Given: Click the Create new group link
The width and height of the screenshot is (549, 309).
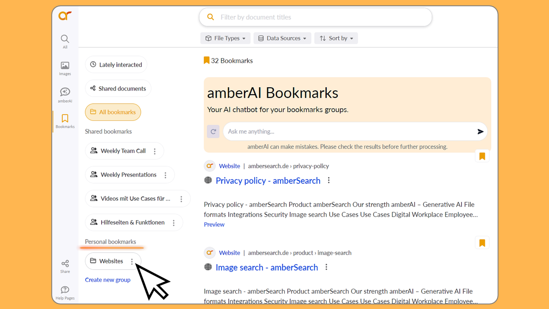Looking at the screenshot, I should click(107, 280).
